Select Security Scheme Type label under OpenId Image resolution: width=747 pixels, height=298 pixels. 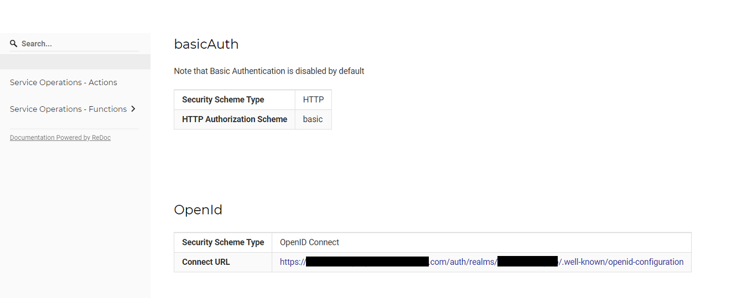pos(223,242)
